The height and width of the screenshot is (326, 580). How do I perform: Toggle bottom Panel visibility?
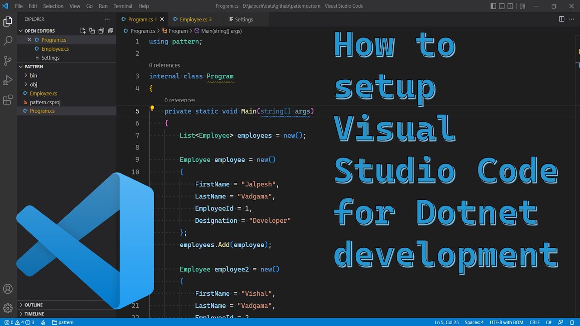click(x=503, y=6)
